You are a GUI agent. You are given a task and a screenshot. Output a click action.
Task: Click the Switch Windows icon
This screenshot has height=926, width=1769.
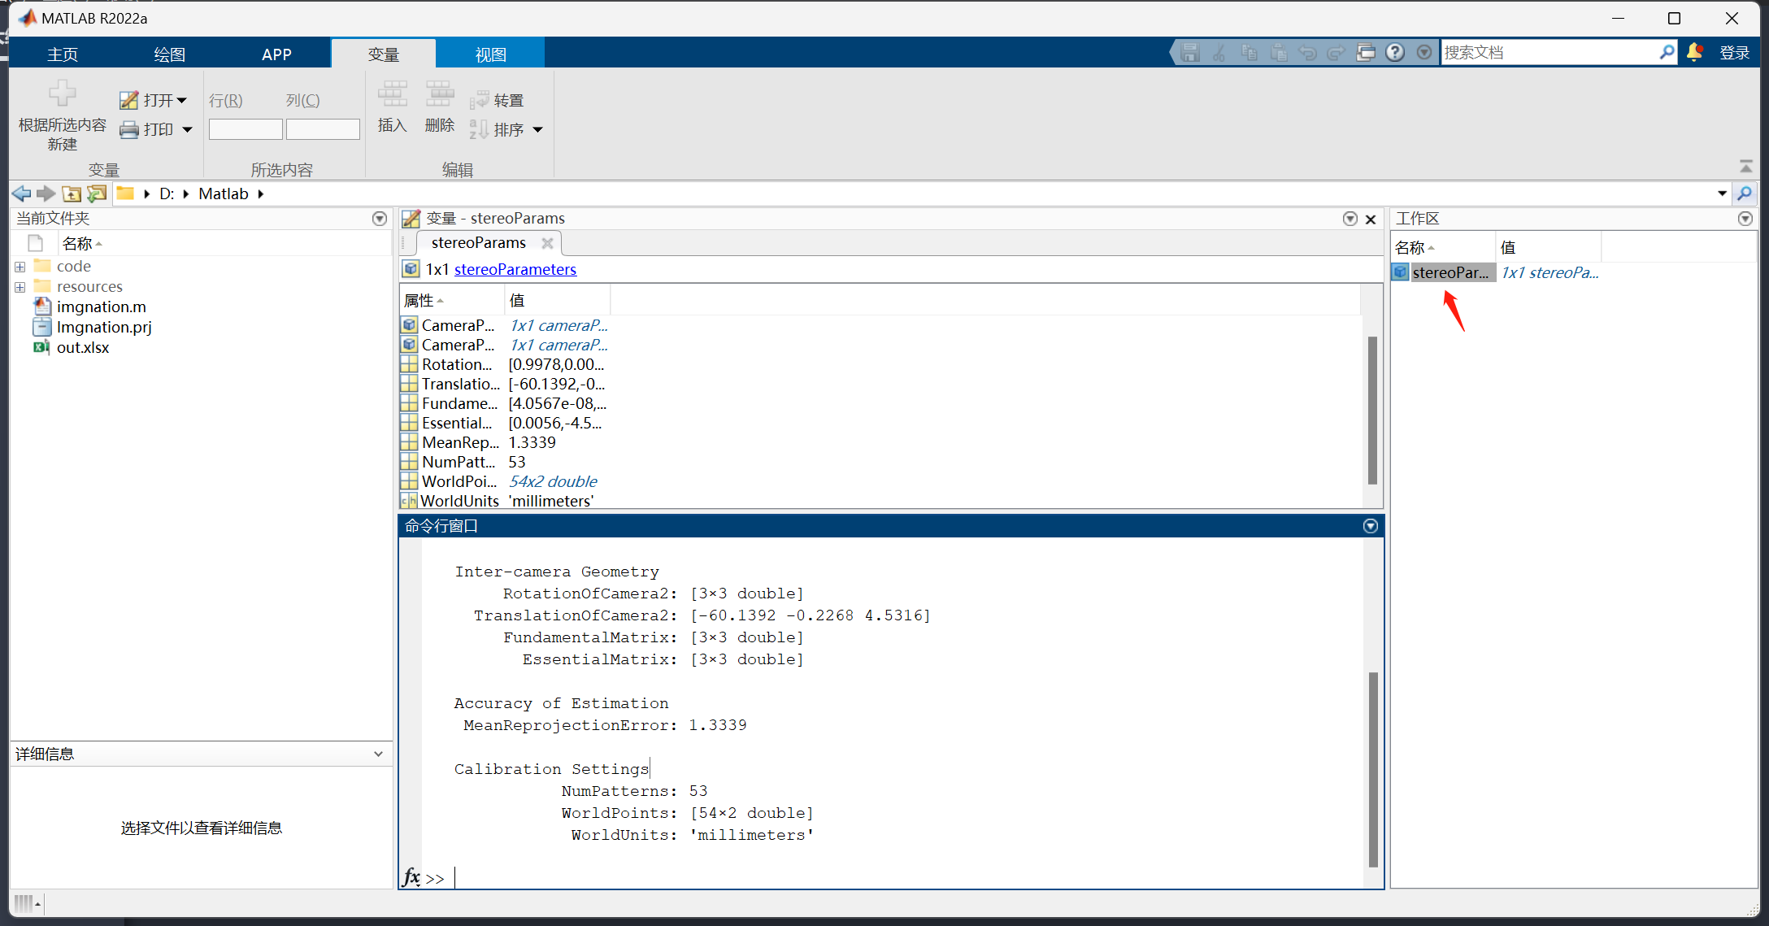[1366, 53]
